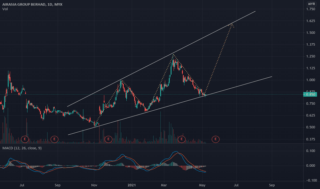Click the highlighted 0.850 current price tag
Screen dimensions: 320x189
[x=310, y=94]
